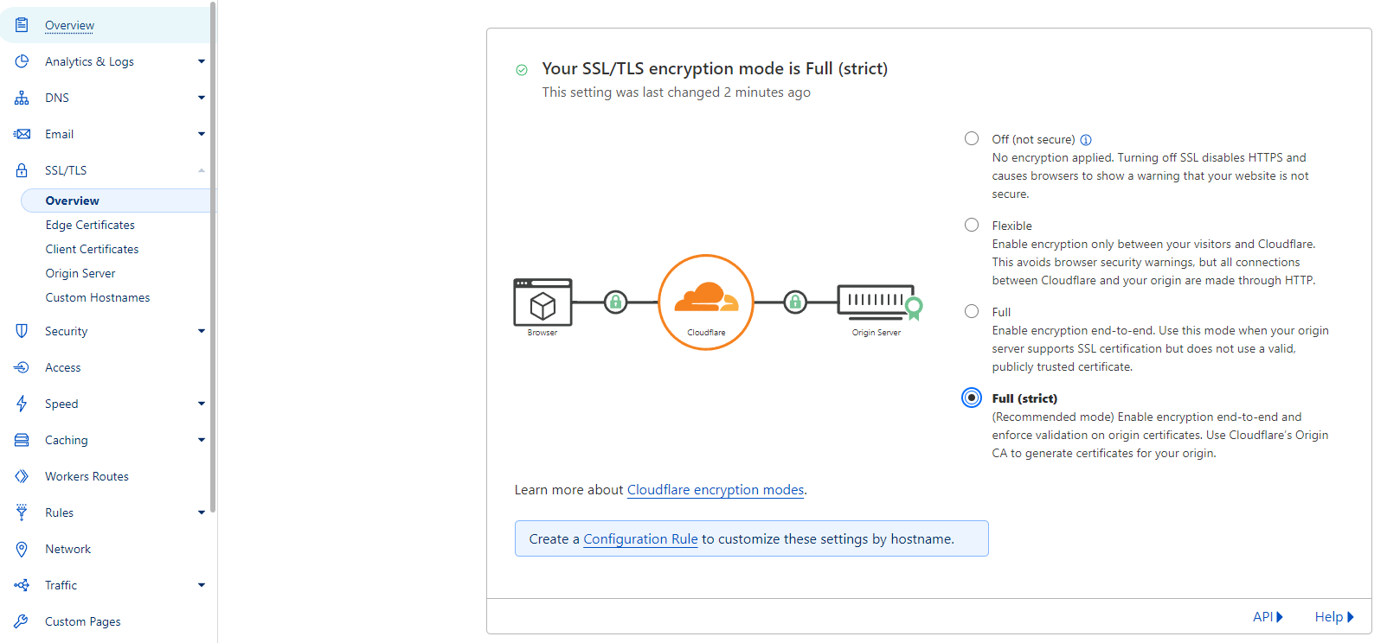Expand the Rules dropdown arrow
Image resolution: width=1387 pixels, height=643 pixels.
(x=202, y=512)
